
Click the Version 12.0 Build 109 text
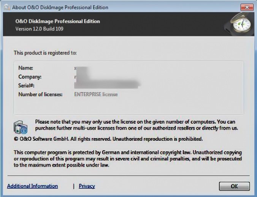tap(39, 29)
